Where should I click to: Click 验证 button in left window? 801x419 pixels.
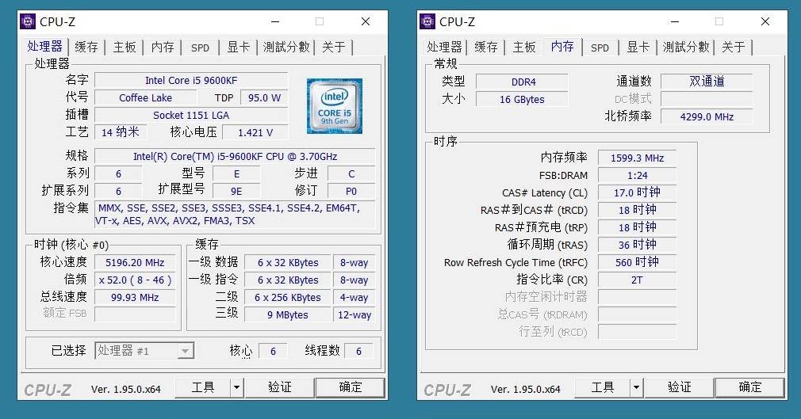pyautogui.click(x=280, y=388)
